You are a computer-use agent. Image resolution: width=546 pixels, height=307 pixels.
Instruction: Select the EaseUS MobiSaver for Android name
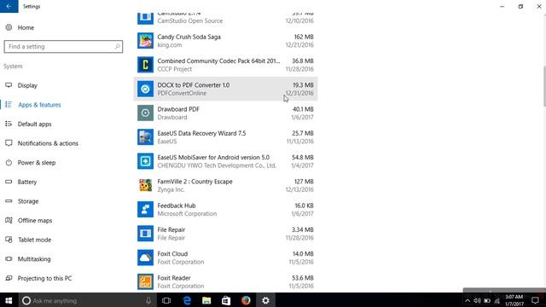213,157
